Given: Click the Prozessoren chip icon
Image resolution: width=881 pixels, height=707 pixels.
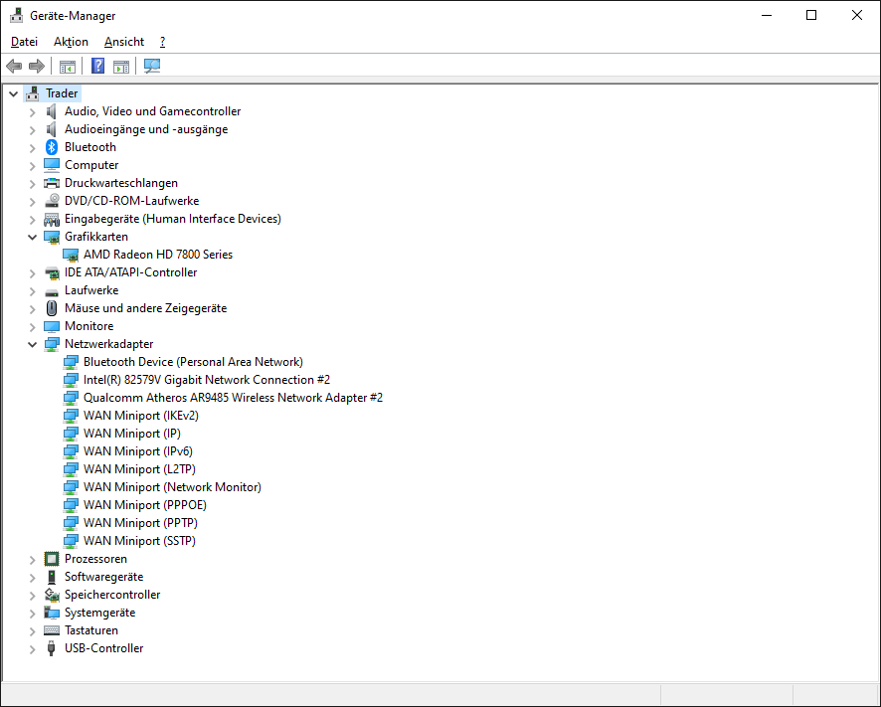Looking at the screenshot, I should click(52, 559).
